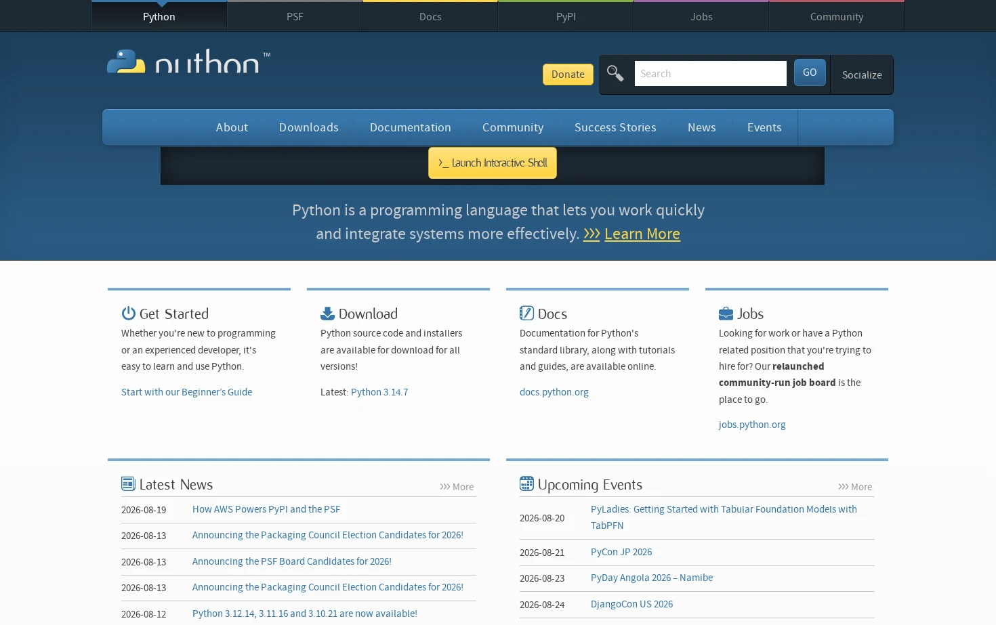Click More link in Latest News
Screen dimensions: 996x625
point(457,487)
